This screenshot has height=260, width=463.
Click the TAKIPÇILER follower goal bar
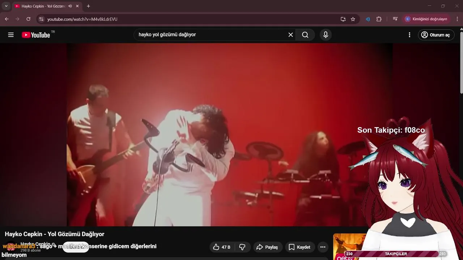pos(396,254)
